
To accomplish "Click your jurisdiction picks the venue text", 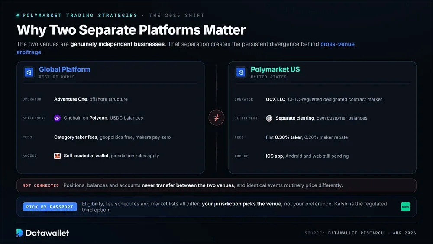I will [x=241, y=204].
